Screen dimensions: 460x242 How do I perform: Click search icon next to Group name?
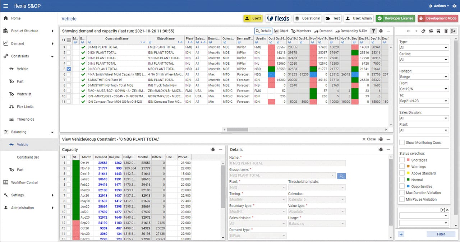(341, 176)
